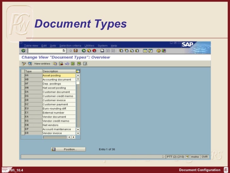
Task: Click the Undo change icon
Action: (67, 64)
